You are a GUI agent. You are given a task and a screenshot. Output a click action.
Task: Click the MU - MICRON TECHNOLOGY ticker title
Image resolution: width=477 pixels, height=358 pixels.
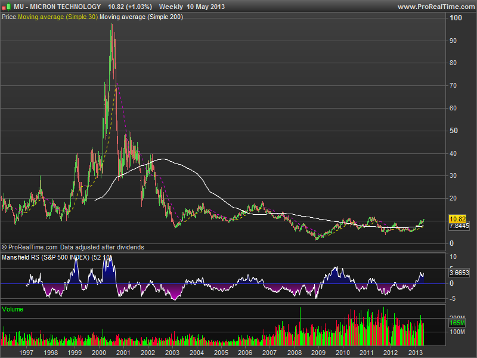click(57, 7)
